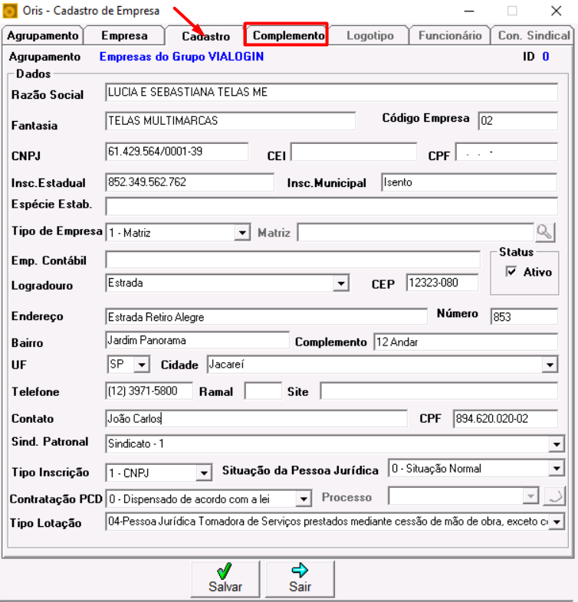
Task: Open the Cidade dropdown arrow
Action: (x=550, y=365)
